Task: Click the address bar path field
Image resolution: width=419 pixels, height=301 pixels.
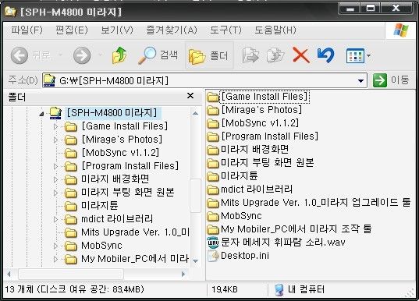Action: [x=204, y=80]
